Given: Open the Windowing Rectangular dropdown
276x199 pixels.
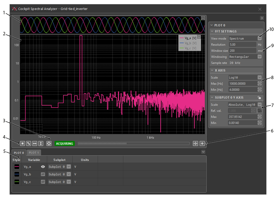Looking at the screenshot, I should coord(260,57).
